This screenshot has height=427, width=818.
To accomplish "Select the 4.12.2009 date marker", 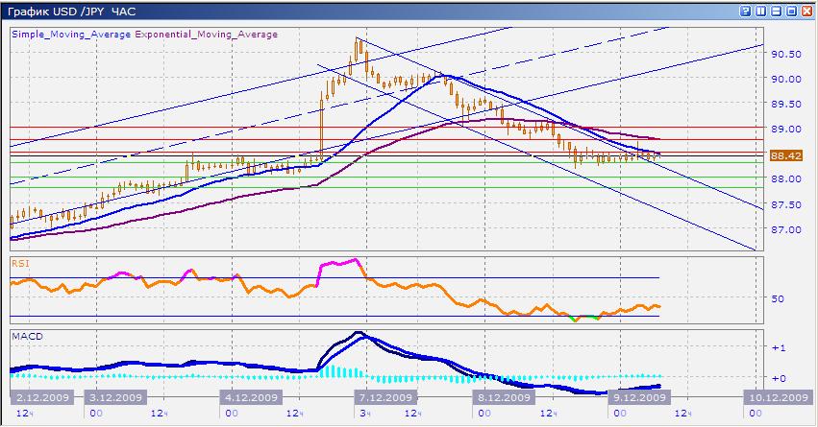I will [x=250, y=397].
